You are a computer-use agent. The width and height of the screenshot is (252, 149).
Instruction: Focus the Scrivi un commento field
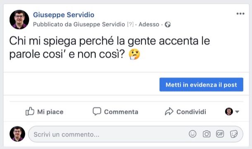(136, 134)
